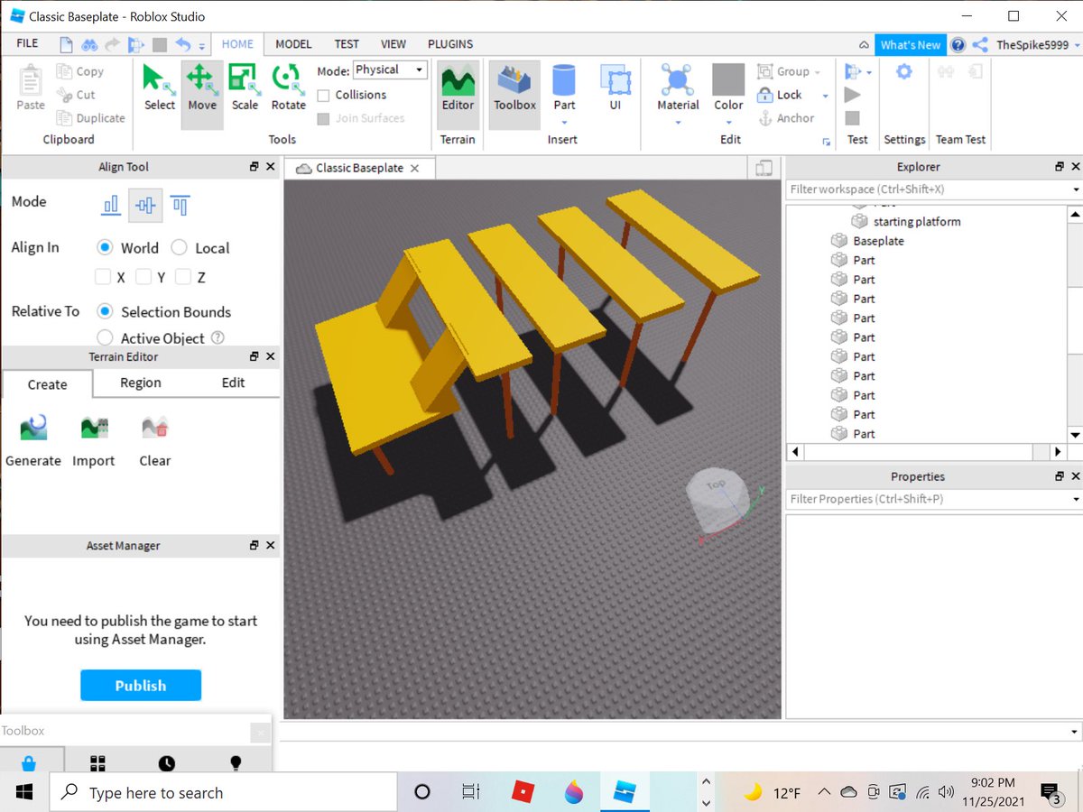Close the Classic Baseplate viewport tab

[x=414, y=169]
